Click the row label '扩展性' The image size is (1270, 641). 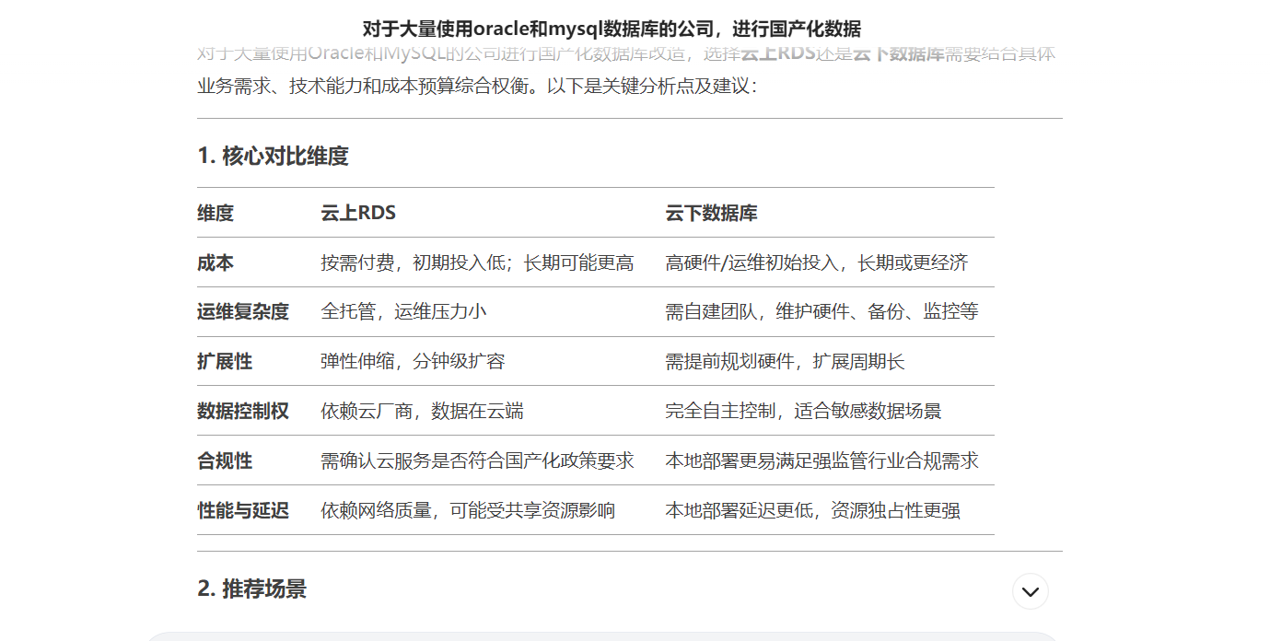point(225,361)
